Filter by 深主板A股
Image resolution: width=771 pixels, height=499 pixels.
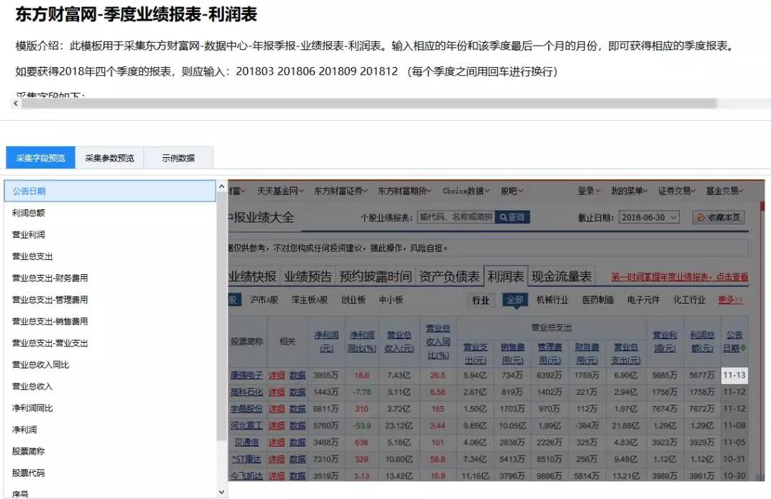click(309, 300)
